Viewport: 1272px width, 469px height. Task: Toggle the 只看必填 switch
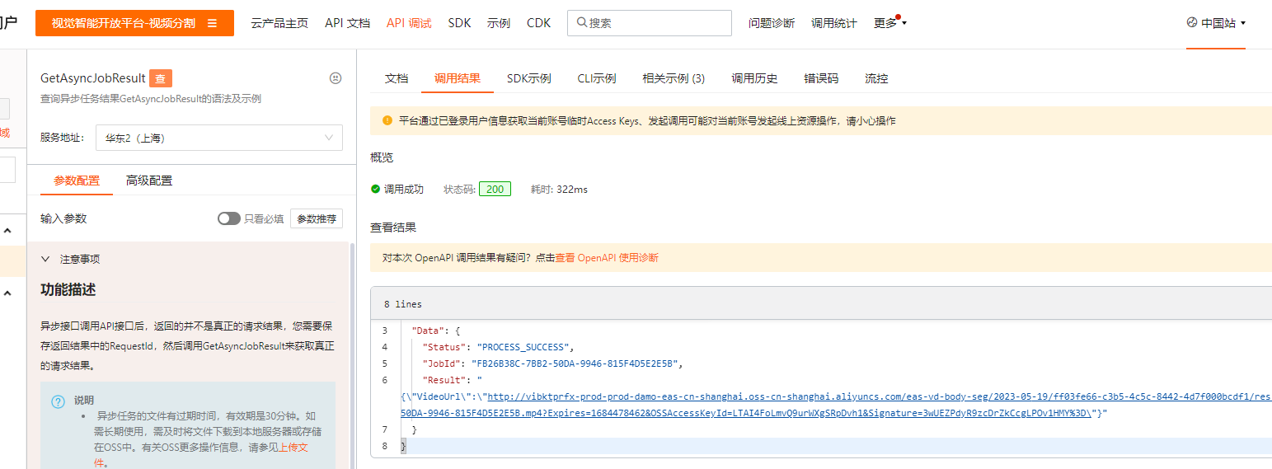tap(228, 218)
